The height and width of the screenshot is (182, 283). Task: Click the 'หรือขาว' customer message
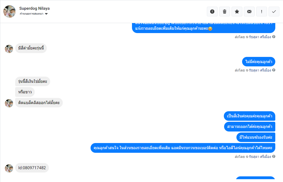pyautogui.click(x=25, y=92)
